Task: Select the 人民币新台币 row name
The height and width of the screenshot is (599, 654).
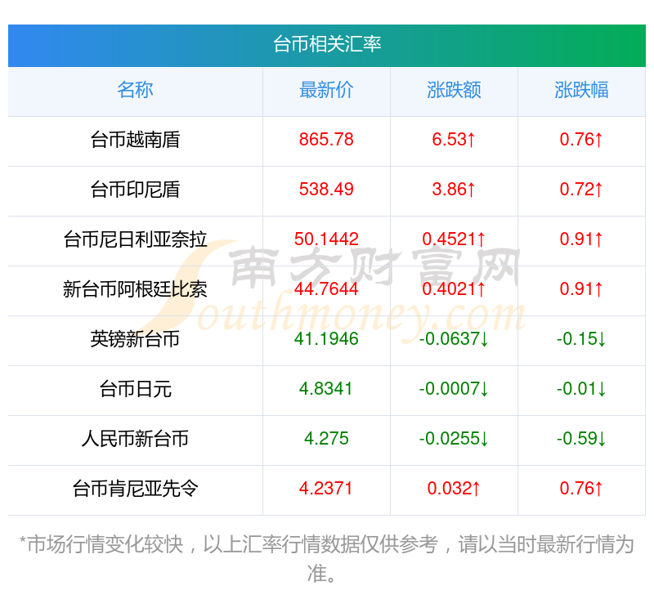Action: click(x=135, y=439)
